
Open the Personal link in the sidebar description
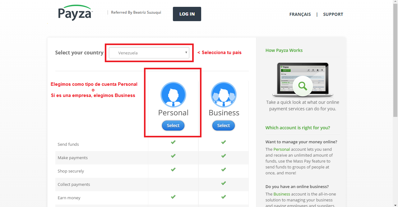tap(281, 149)
